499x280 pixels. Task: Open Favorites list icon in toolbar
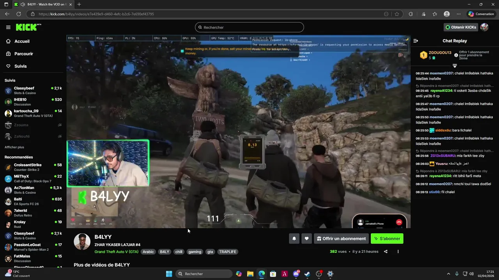coord(435,14)
